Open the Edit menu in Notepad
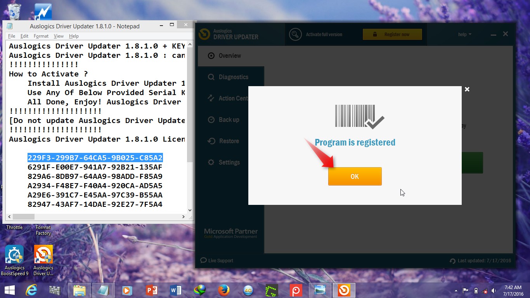 pos(24,36)
